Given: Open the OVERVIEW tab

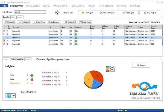Looking at the screenshot, I should pos(135,6).
